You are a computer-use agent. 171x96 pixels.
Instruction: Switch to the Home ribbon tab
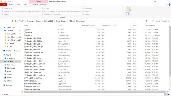pos(11,5)
